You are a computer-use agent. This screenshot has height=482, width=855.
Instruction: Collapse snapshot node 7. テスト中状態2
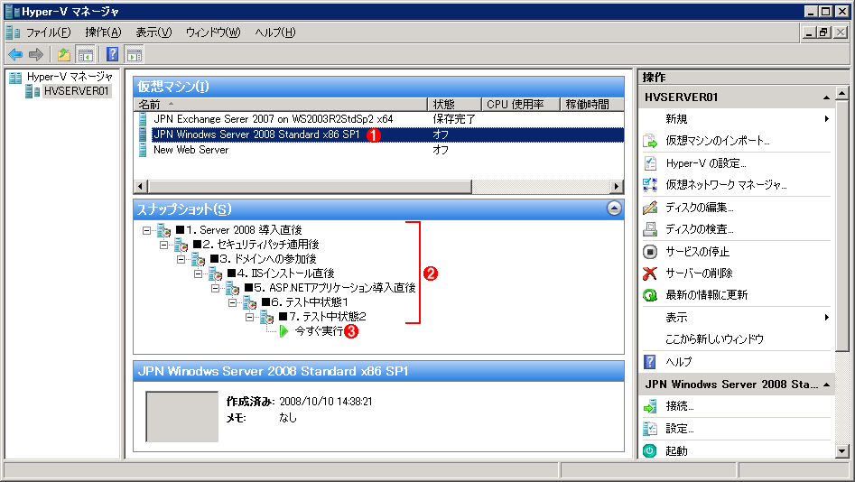click(250, 317)
